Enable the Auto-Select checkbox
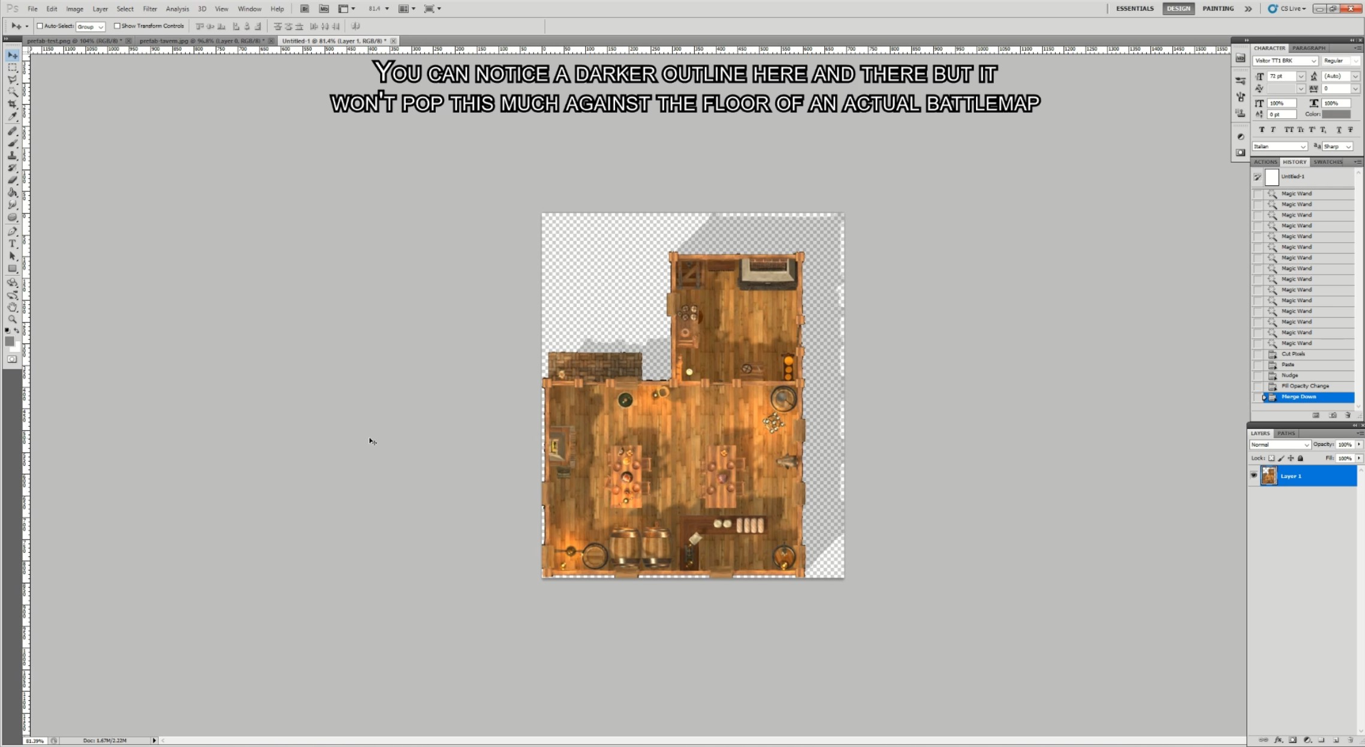The height and width of the screenshot is (747, 1365). pyautogui.click(x=40, y=26)
